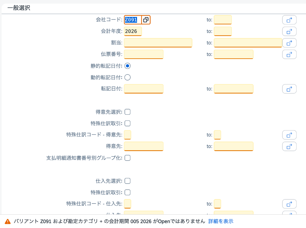Tick 特殊仕訳取引 checkbox under 仕入先選択

pyautogui.click(x=128, y=192)
